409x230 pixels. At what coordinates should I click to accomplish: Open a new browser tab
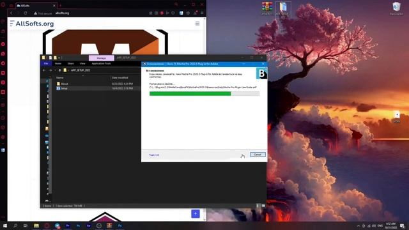pos(60,5)
